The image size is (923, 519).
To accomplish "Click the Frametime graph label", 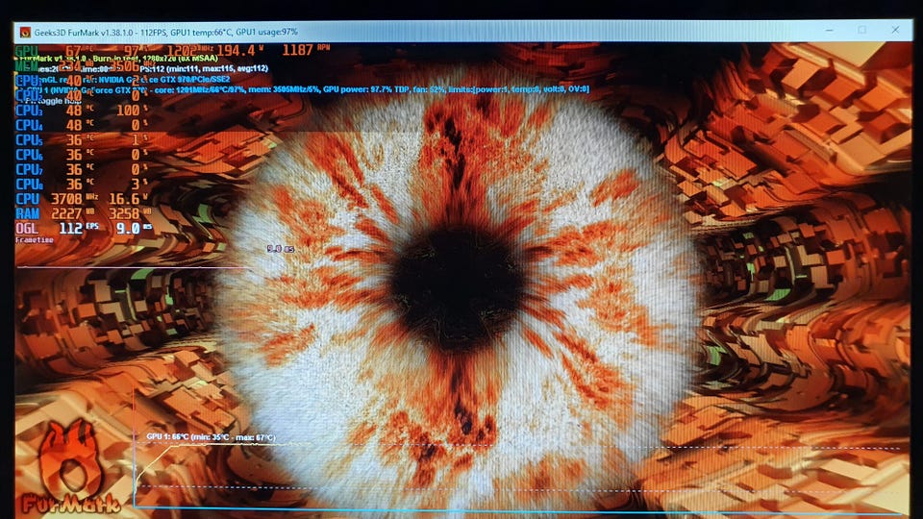I will click(35, 240).
